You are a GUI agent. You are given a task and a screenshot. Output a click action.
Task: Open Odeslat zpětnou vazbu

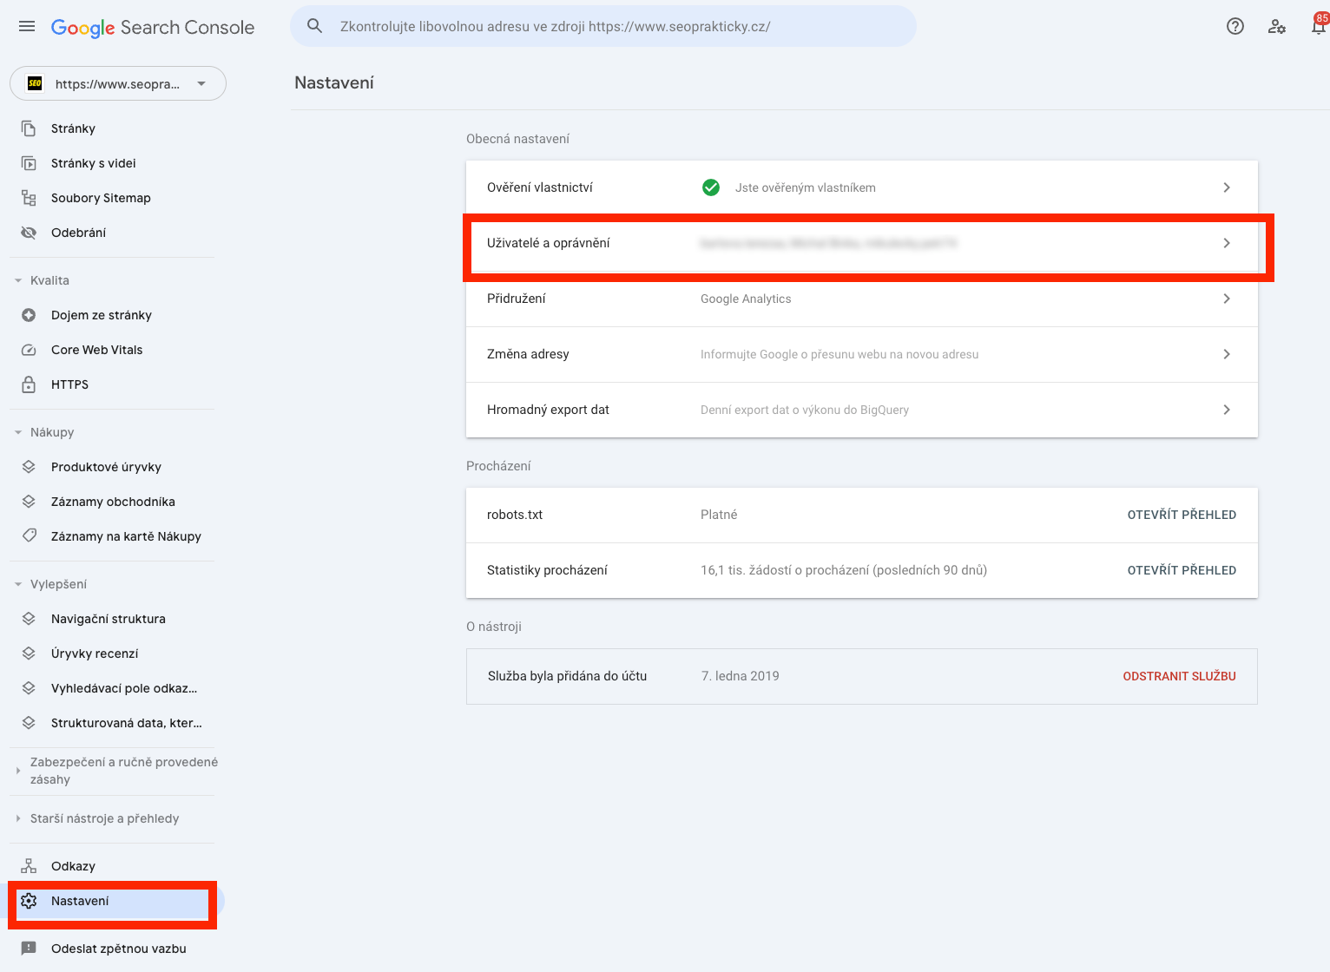[119, 949]
